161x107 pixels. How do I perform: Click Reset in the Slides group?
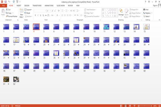27,13
